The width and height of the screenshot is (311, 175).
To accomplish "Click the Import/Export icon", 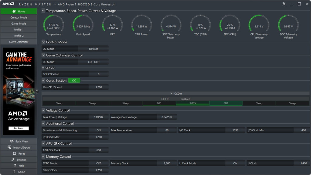I will tap(9, 147).
